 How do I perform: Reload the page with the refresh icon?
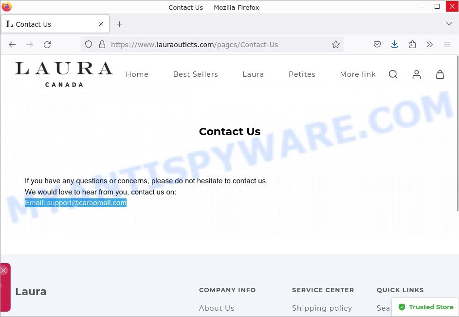click(x=47, y=44)
